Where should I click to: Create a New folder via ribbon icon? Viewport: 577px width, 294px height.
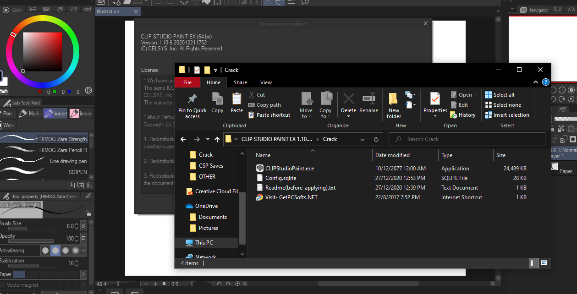(x=393, y=99)
